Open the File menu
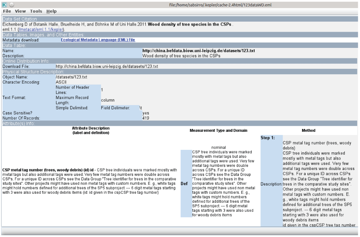The width and height of the screenshot is (360, 237). [x=7, y=11]
